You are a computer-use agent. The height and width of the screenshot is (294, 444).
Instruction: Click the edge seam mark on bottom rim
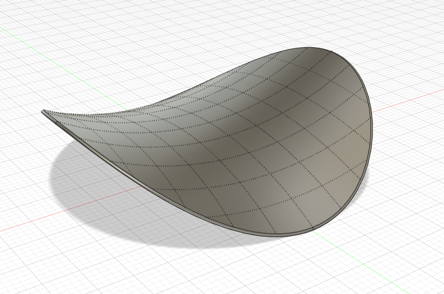(314, 230)
